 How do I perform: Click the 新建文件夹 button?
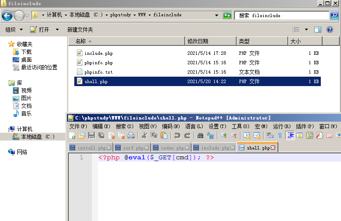click(80, 30)
